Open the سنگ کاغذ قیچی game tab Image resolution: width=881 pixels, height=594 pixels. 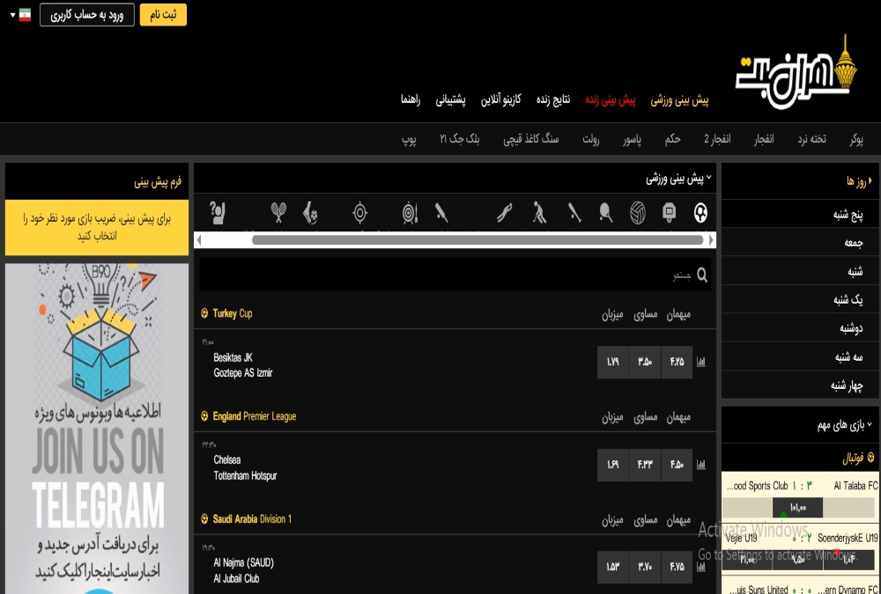click(531, 139)
